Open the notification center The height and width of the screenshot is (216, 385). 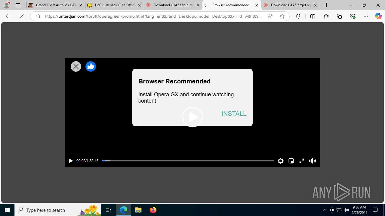(x=375, y=210)
